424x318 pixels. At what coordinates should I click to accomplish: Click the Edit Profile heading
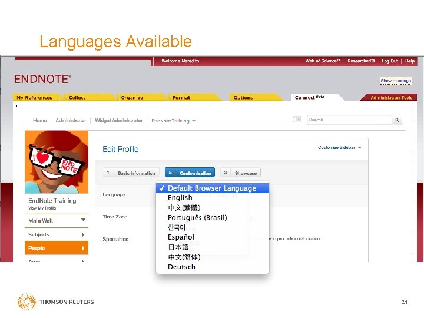[121, 149]
